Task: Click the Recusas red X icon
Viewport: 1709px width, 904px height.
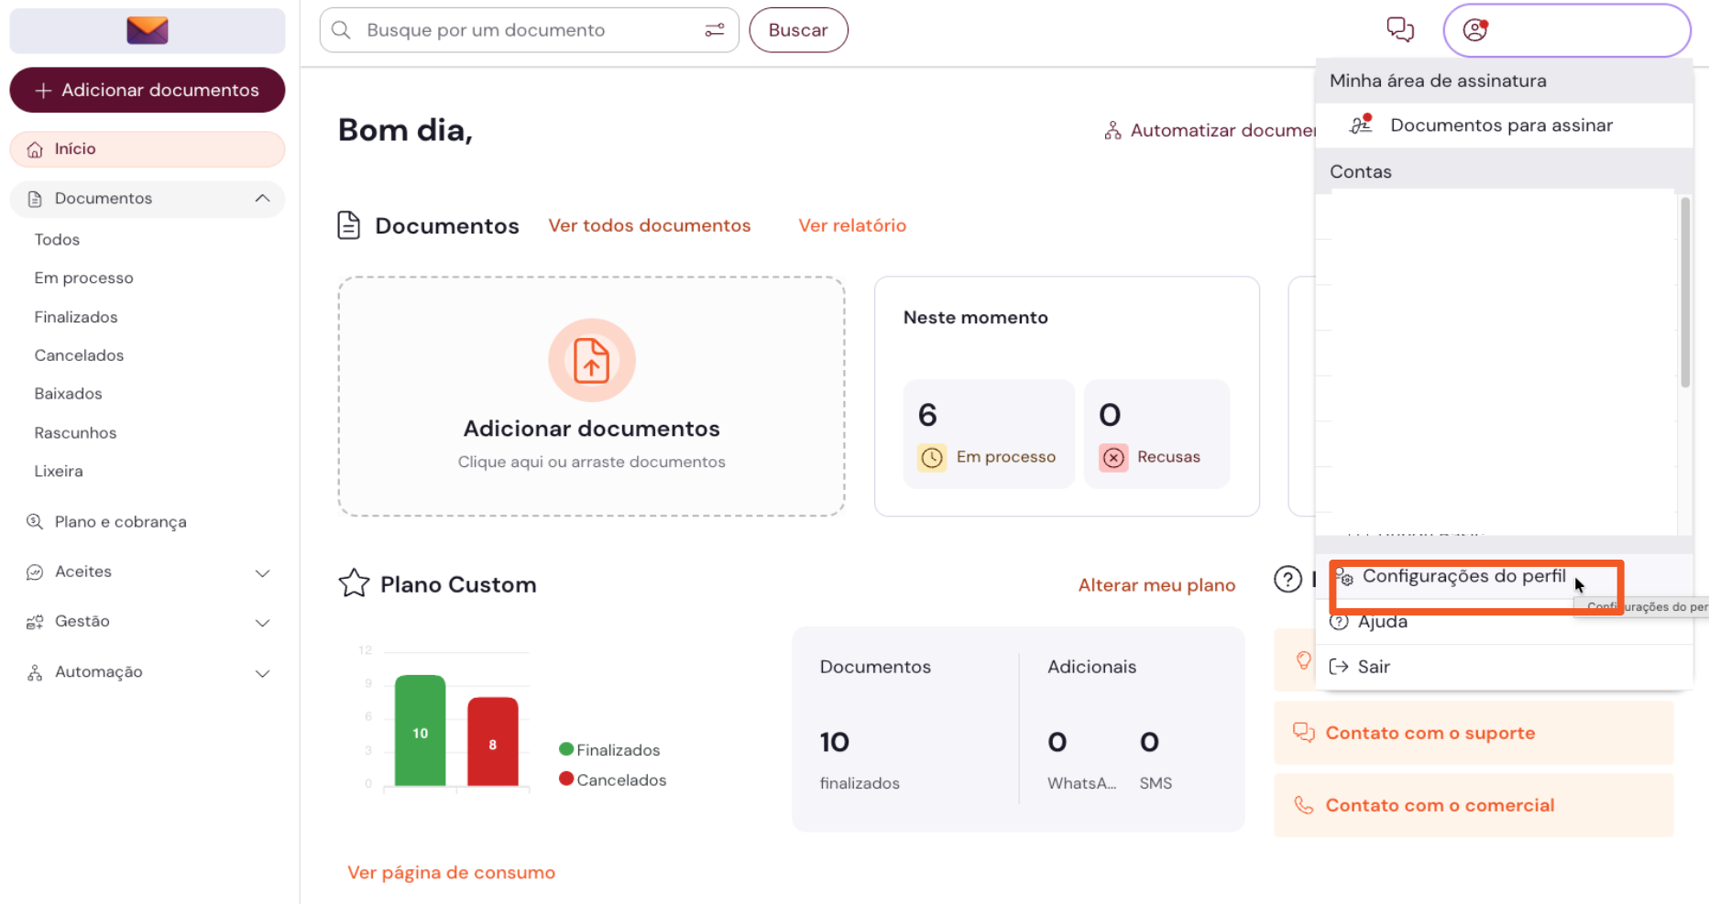Action: (1113, 457)
